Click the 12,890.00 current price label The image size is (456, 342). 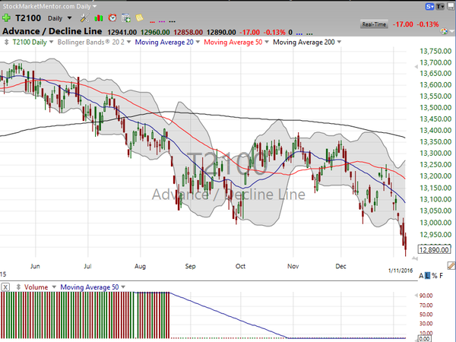tap(434, 249)
